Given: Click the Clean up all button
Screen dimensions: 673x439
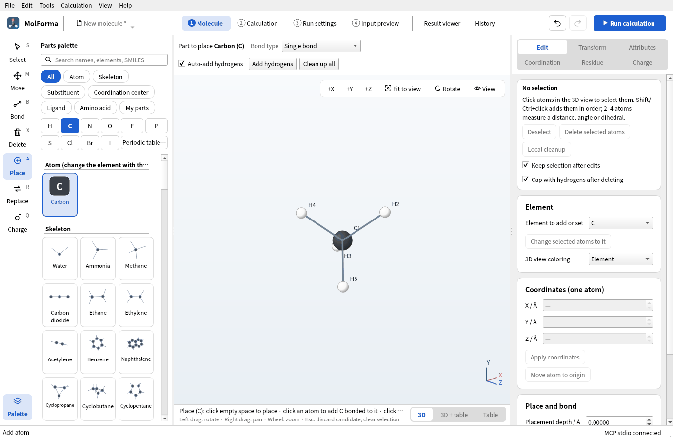Looking at the screenshot, I should [319, 64].
